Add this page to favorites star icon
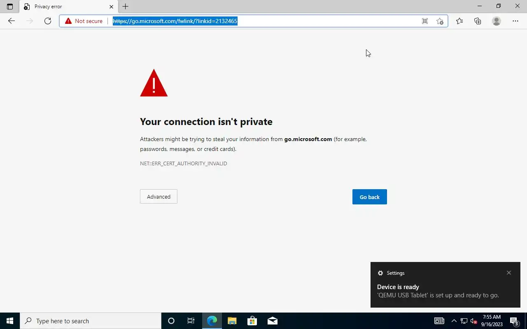The image size is (527, 329). coord(440,21)
